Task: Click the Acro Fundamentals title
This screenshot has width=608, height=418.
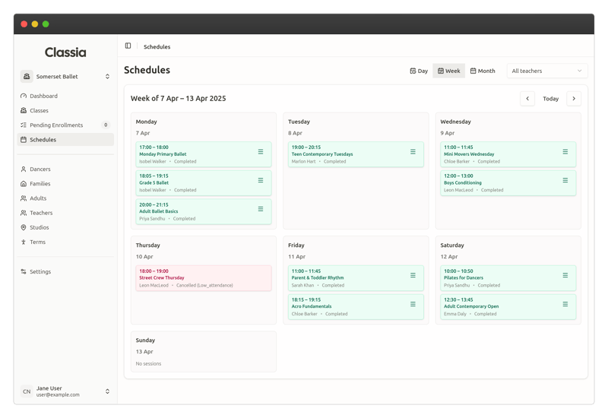Action: 312,306
